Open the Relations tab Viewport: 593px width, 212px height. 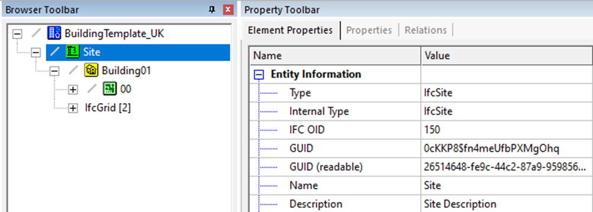coord(426,30)
